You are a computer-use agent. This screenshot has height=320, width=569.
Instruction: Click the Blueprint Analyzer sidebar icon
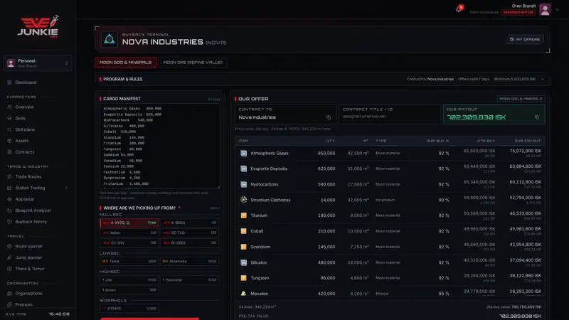point(9,210)
